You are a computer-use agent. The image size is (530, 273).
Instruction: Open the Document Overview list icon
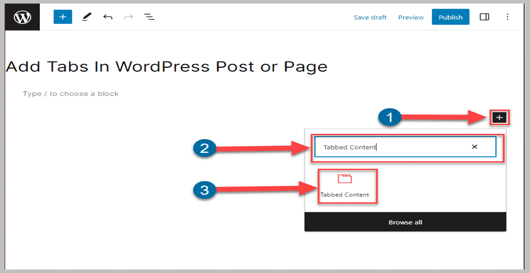149,17
